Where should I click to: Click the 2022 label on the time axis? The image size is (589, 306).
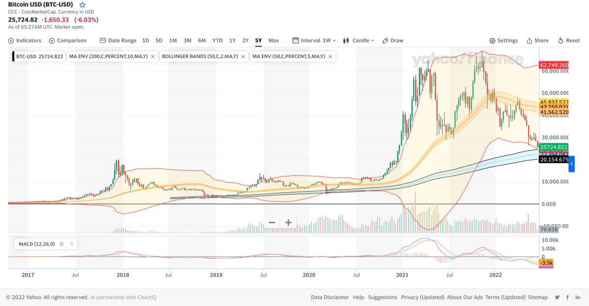[495, 276]
